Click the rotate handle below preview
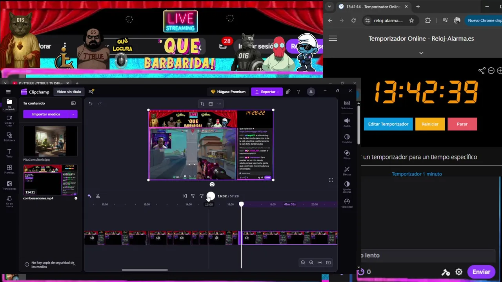This screenshot has width=502, height=282. click(212, 184)
